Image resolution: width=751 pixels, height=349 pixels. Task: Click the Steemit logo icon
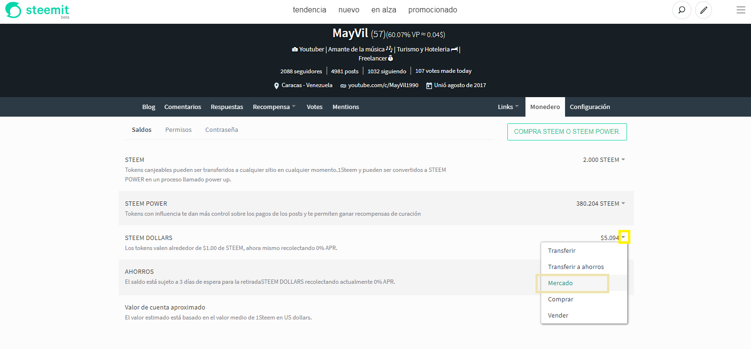pos(13,10)
